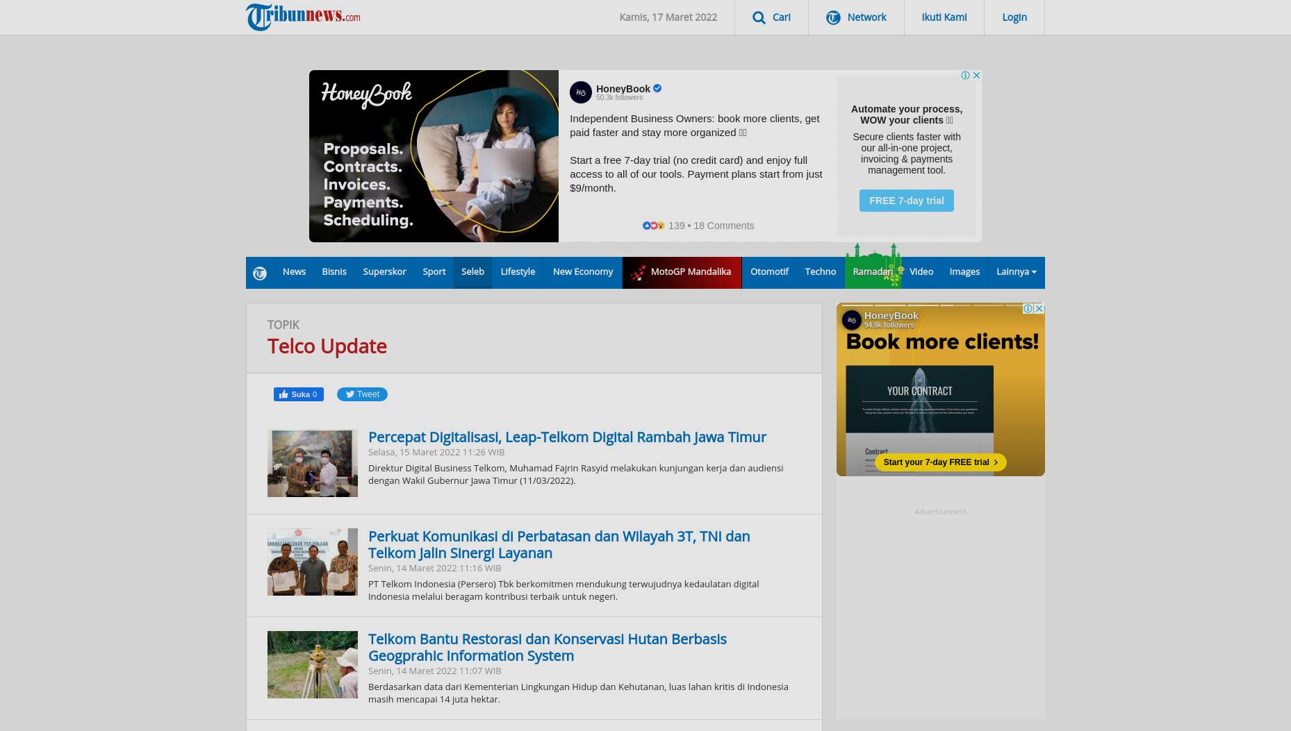
Task: Open the Images section
Action: click(x=964, y=272)
